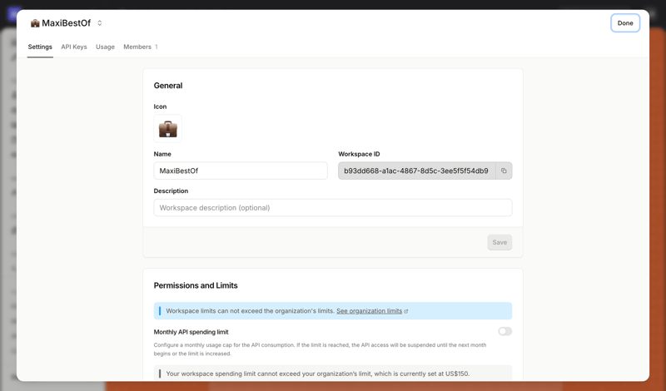This screenshot has width=666, height=391.
Task: Go to the Usage tab
Action: (105, 47)
